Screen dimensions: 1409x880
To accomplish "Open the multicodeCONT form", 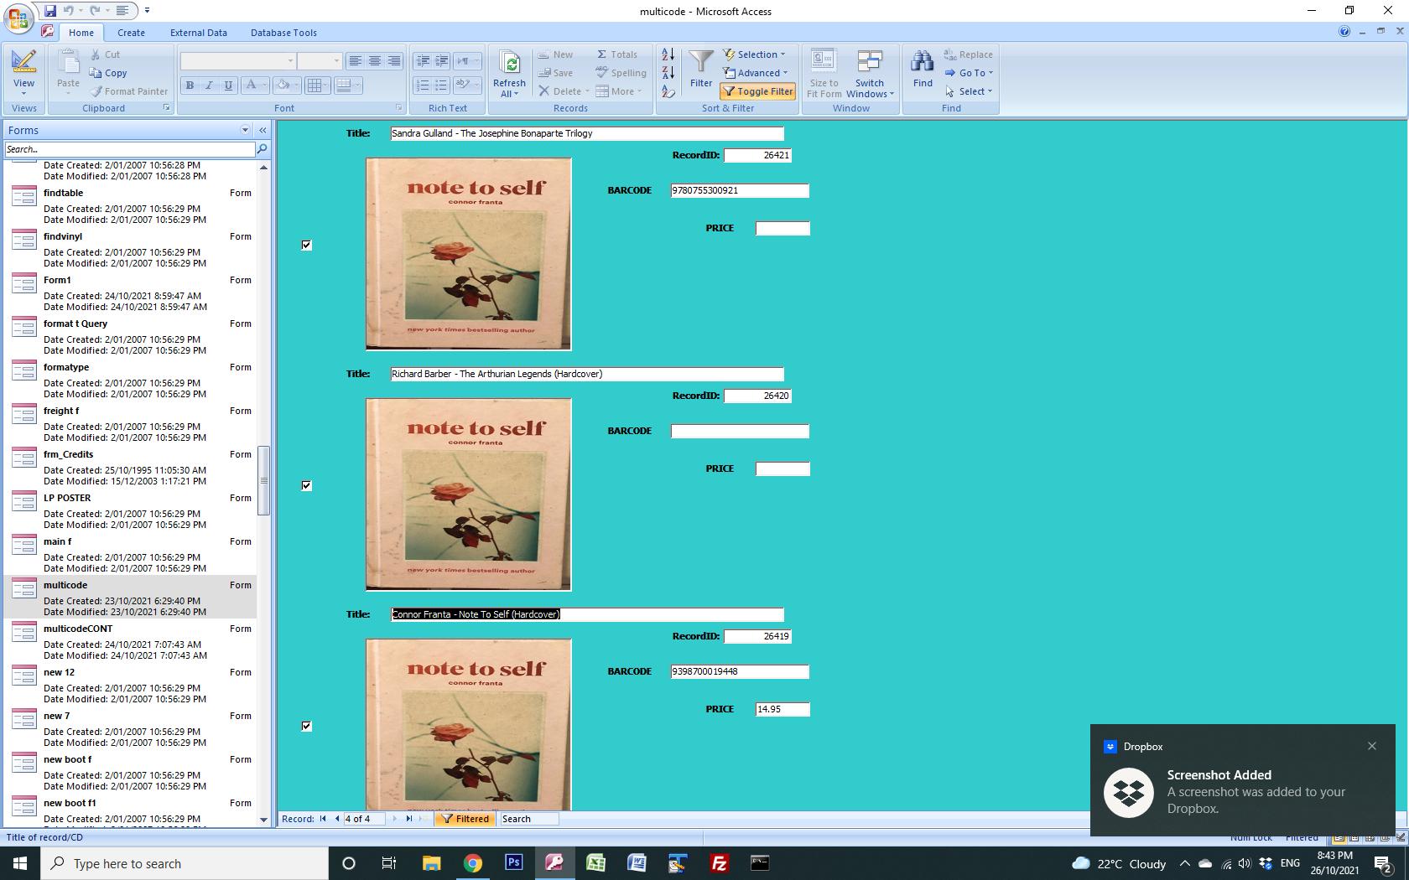I will click(130, 641).
